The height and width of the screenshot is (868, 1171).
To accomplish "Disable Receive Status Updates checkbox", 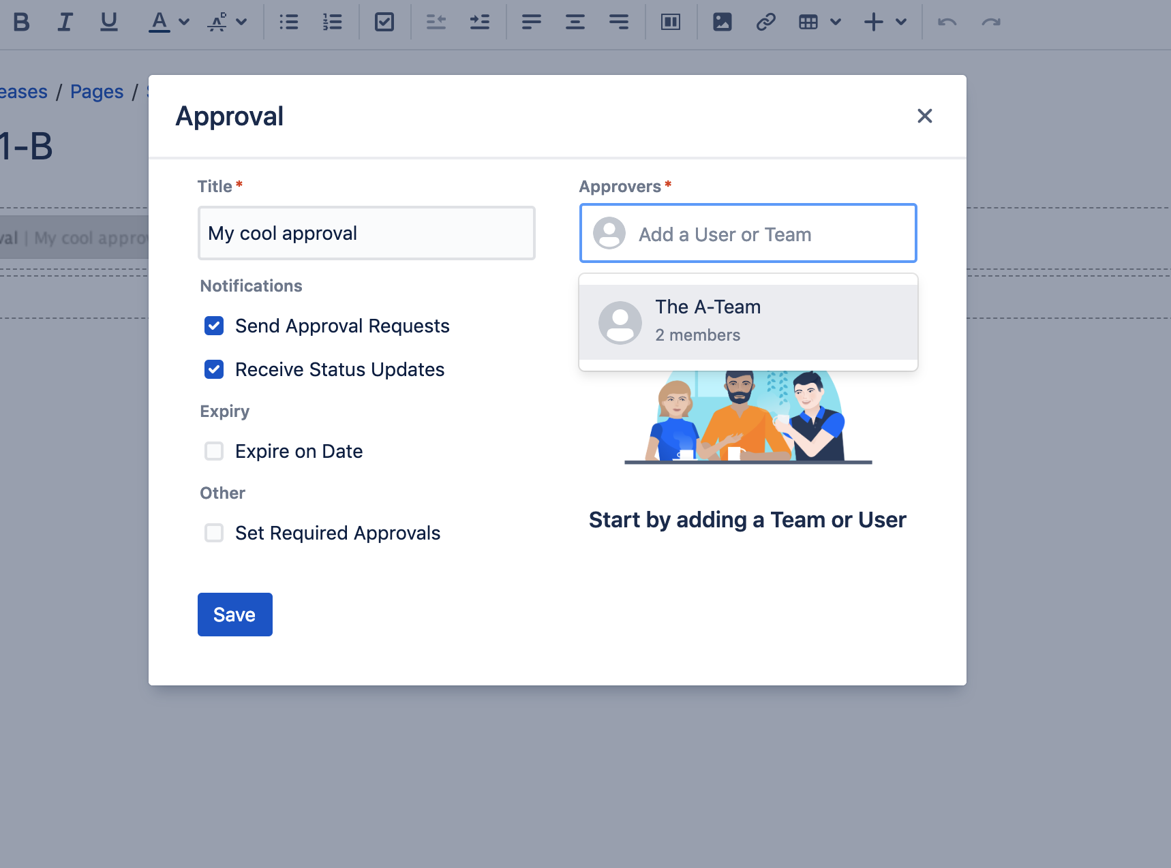I will [x=214, y=369].
